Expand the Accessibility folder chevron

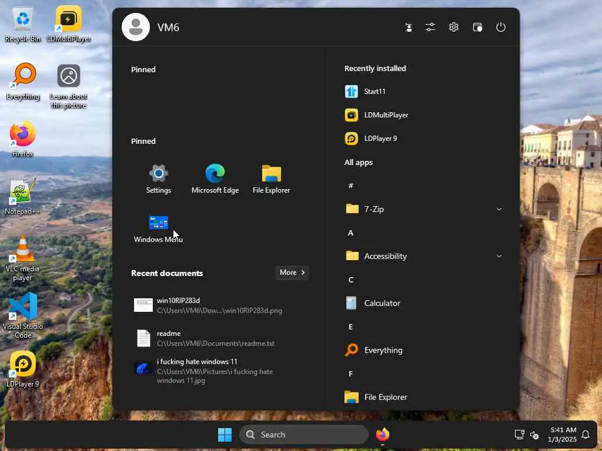pos(499,256)
